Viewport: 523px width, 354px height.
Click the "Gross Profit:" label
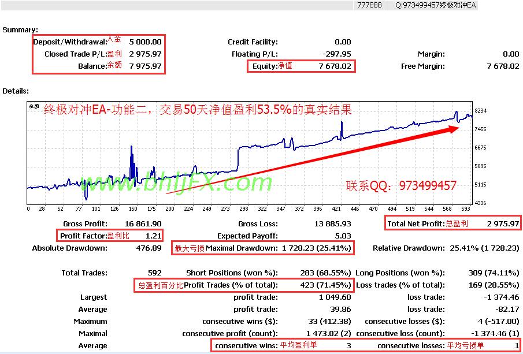pyautogui.click(x=86, y=223)
